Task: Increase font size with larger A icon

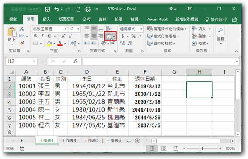Action: (63, 36)
